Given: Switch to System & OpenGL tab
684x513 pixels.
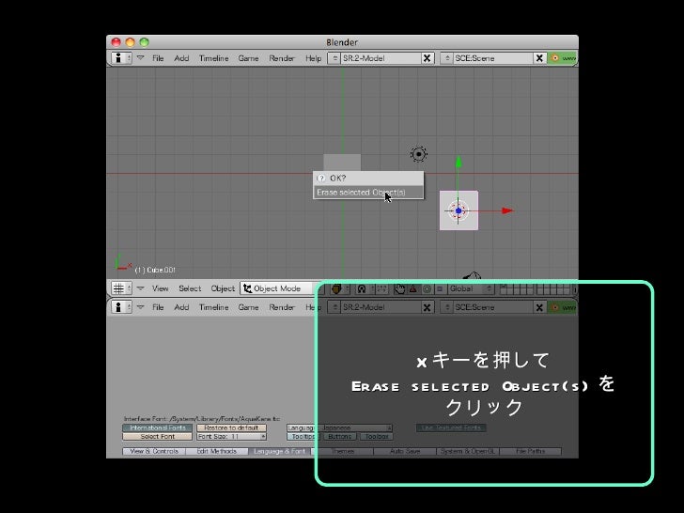Looking at the screenshot, I should 468,451.
